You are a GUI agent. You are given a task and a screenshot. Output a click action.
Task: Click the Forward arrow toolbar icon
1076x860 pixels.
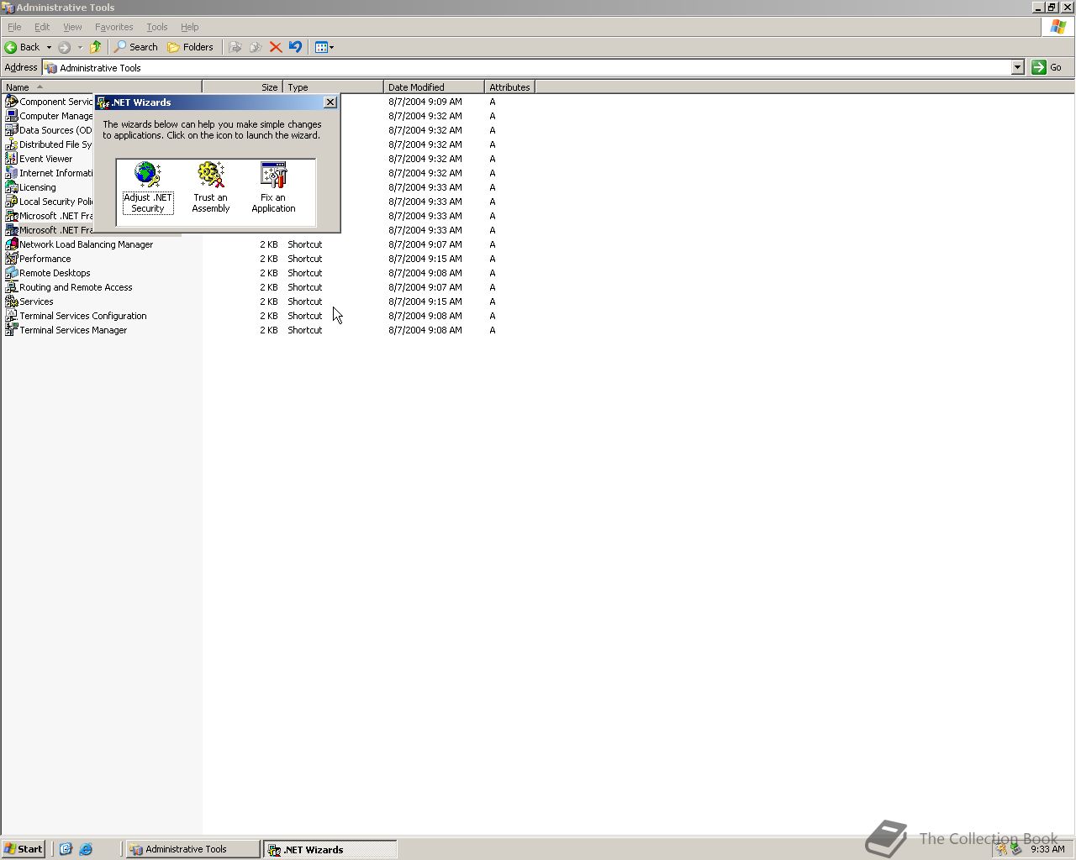click(x=64, y=47)
